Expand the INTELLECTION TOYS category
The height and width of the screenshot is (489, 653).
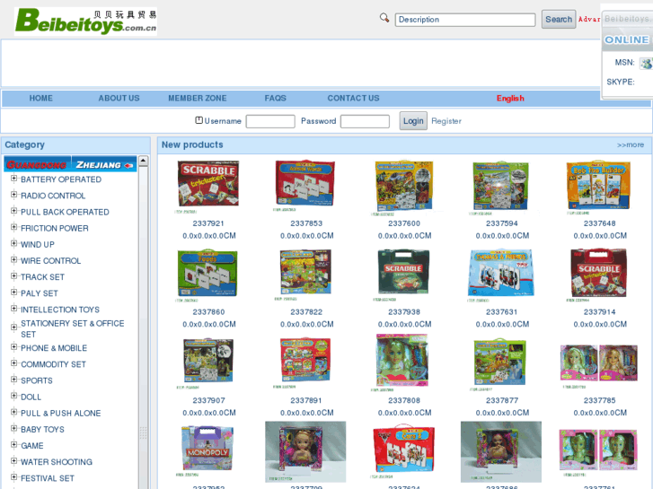pos(13,309)
